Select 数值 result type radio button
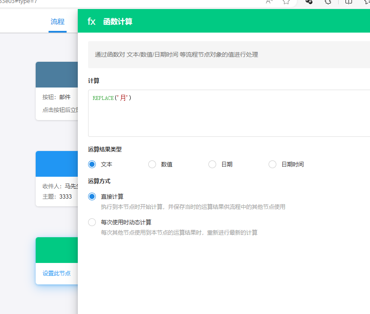The width and height of the screenshot is (370, 314). tap(152, 164)
